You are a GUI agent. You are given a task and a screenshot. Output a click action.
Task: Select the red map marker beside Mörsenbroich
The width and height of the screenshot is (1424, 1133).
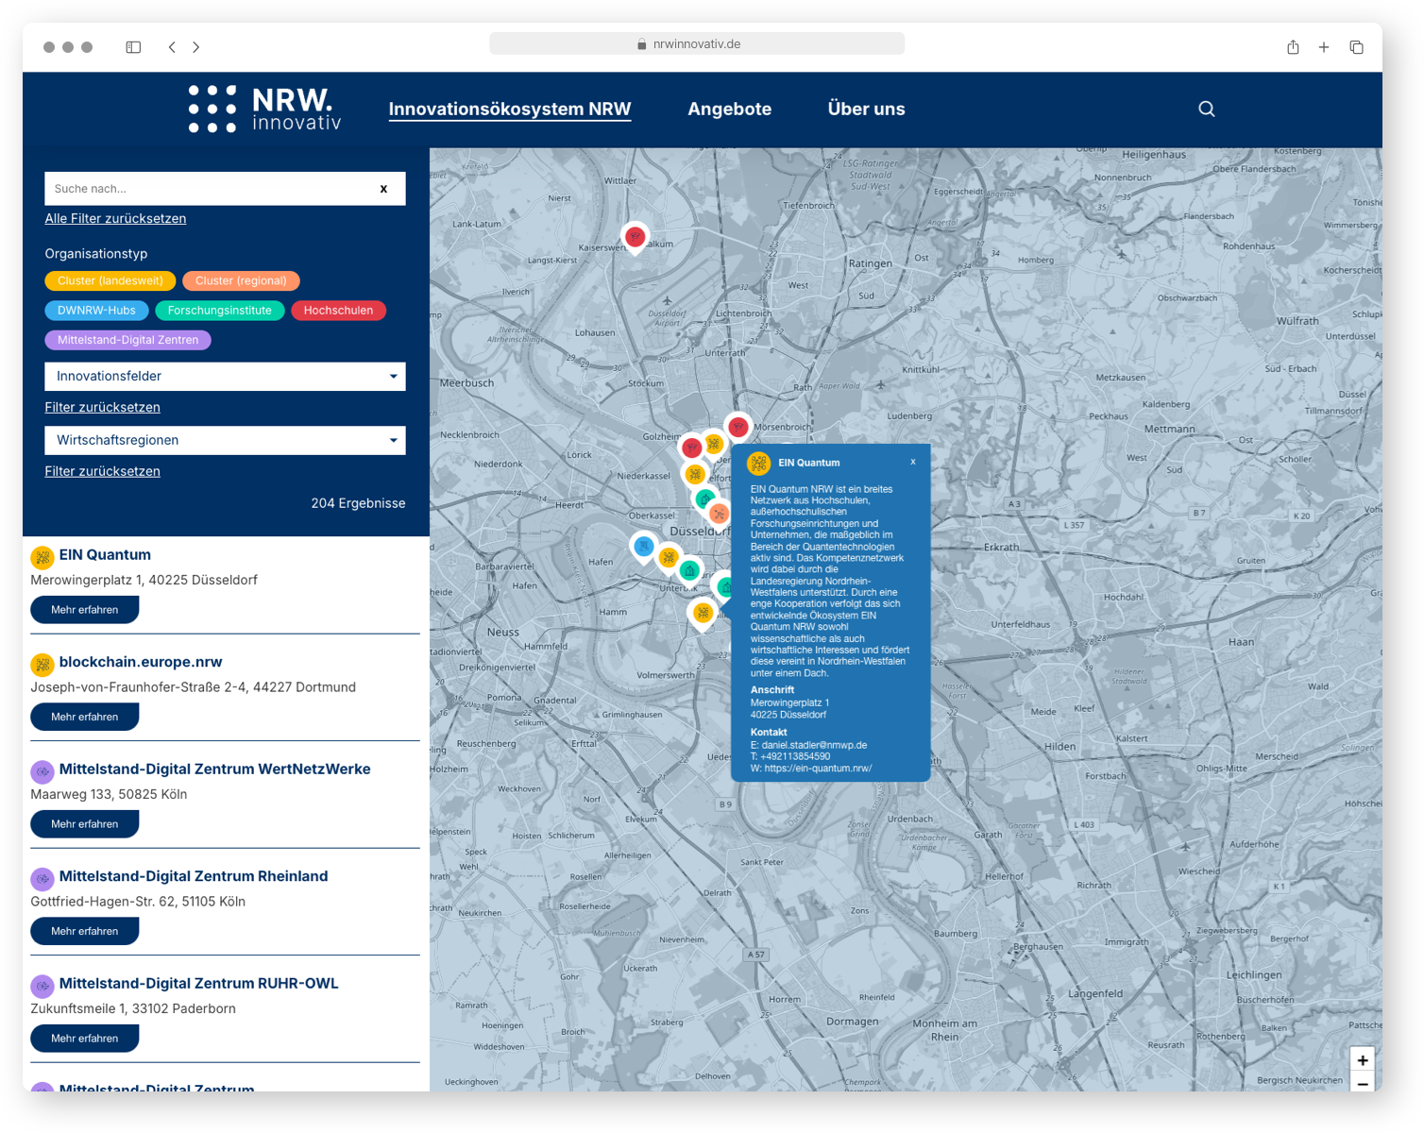point(738,428)
